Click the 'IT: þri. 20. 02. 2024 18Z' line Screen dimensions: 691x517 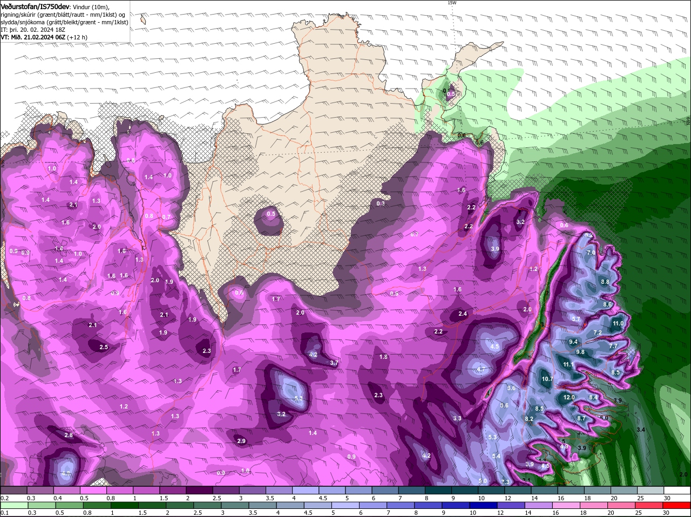[x=32, y=30]
